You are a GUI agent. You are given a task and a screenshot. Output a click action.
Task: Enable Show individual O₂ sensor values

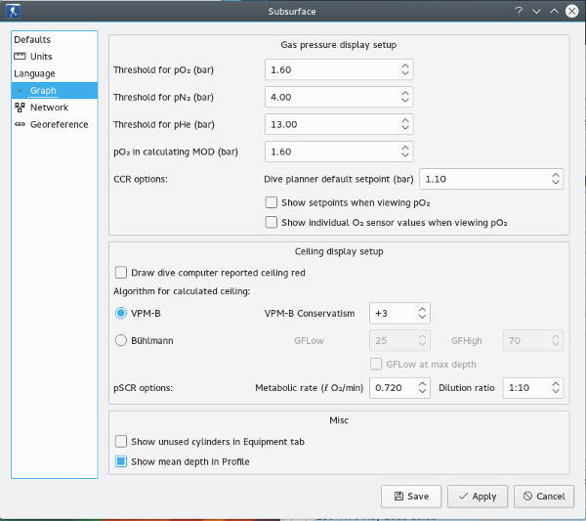coord(271,223)
